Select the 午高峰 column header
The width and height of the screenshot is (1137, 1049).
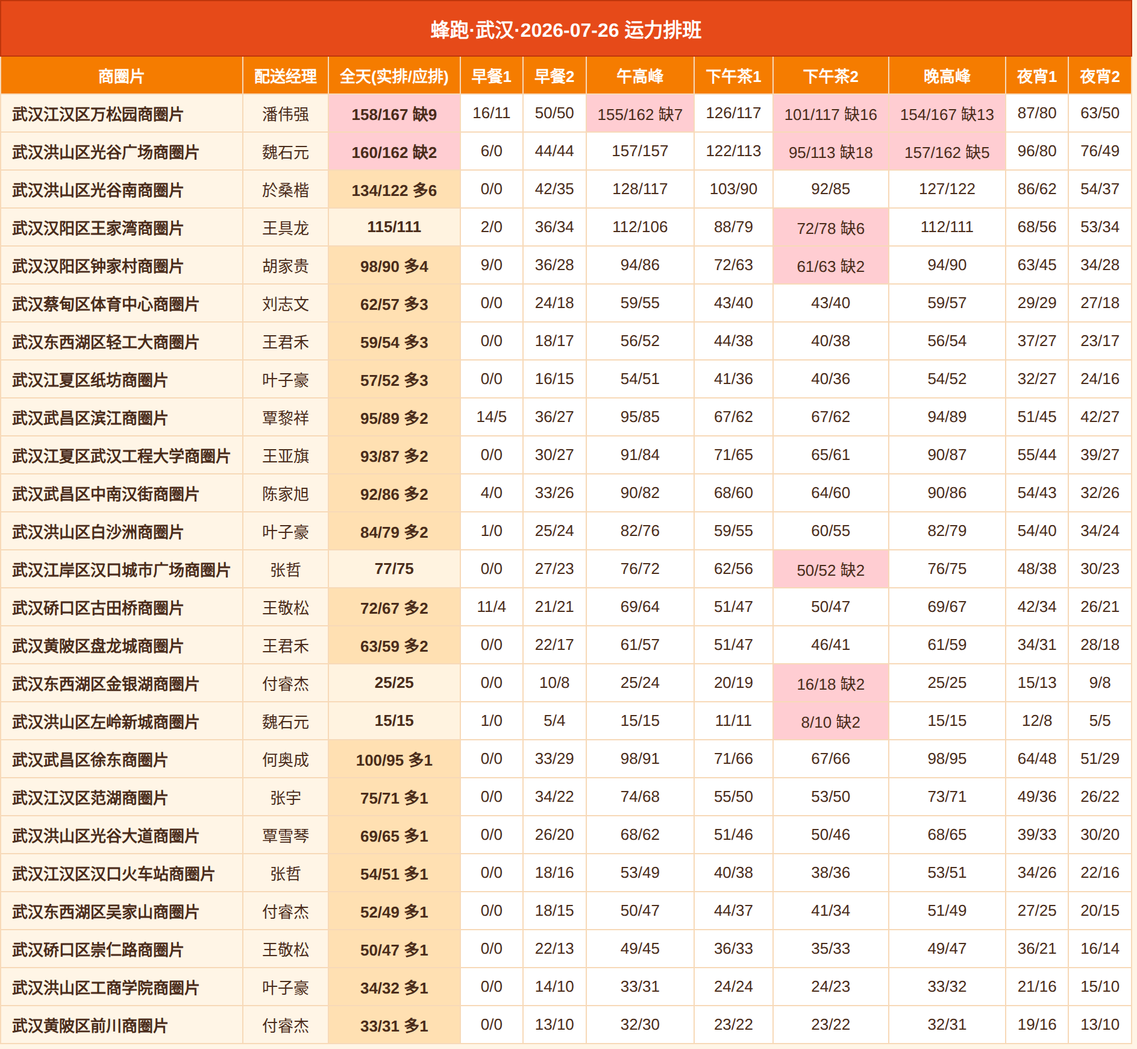(640, 76)
